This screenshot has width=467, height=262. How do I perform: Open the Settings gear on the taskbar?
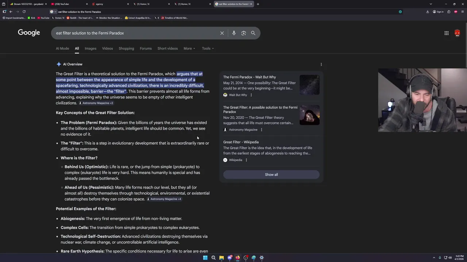tap(262, 258)
